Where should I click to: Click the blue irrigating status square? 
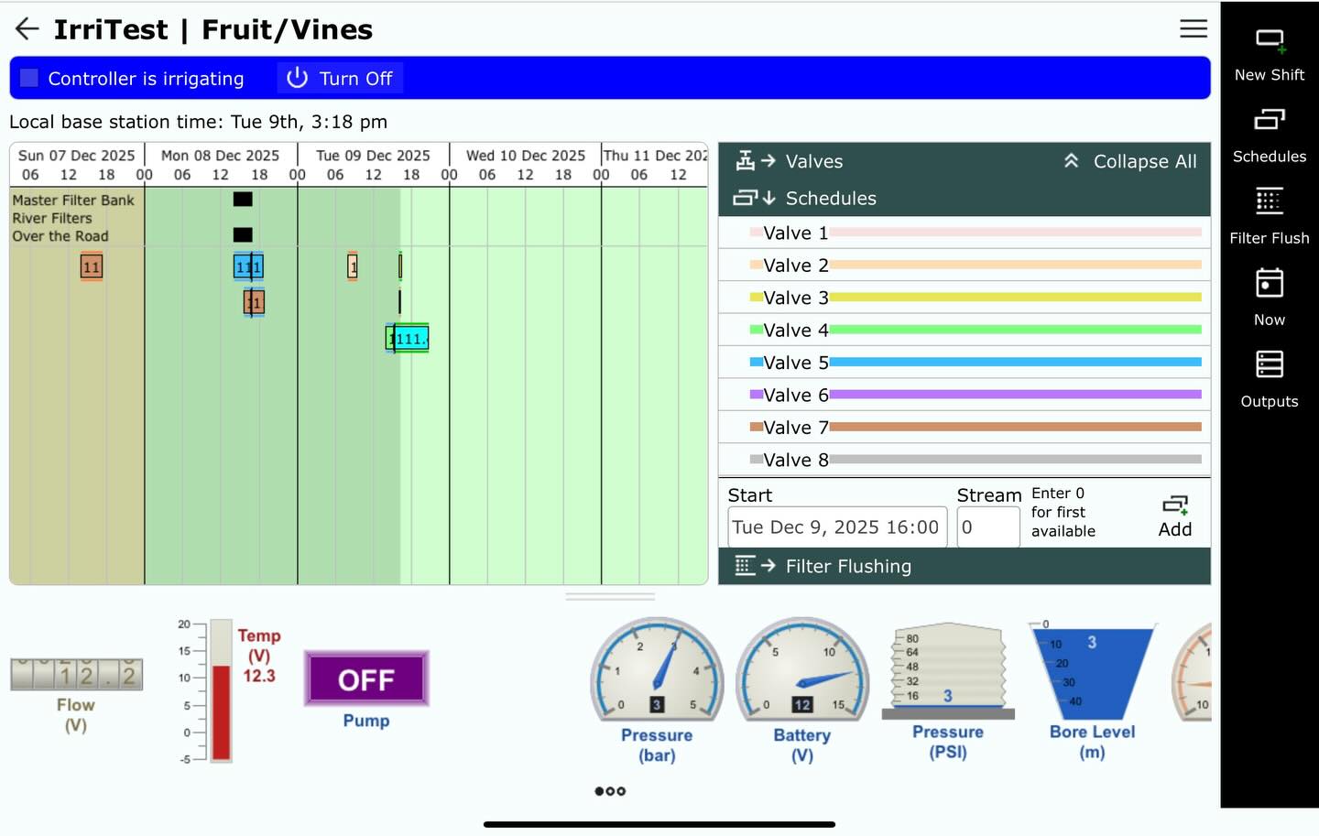[29, 78]
